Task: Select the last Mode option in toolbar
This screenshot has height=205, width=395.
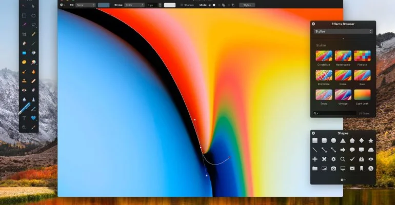Action: 233,5
